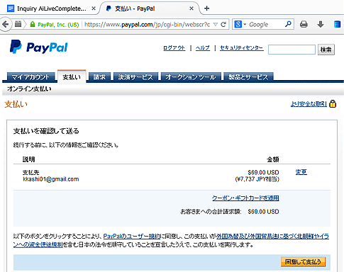Close the Inquiry AiLiveComplete tab
344x272 pixels.
(94, 8)
